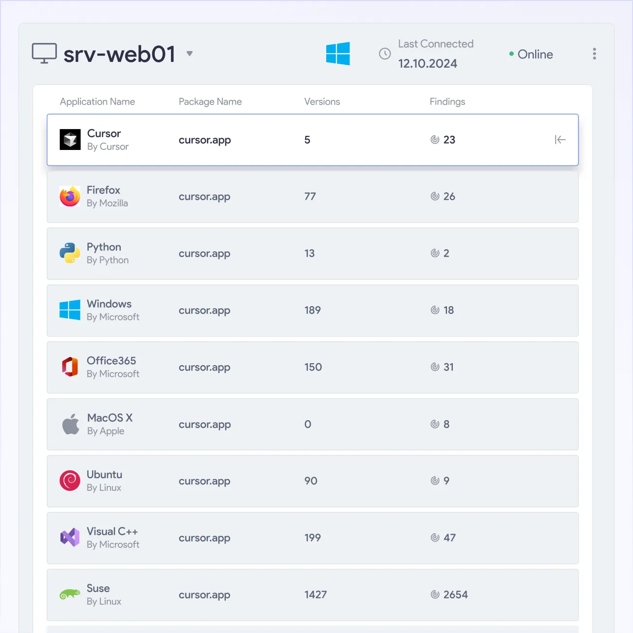Sort by Versions column header
This screenshot has height=633, width=633.
pos(322,102)
